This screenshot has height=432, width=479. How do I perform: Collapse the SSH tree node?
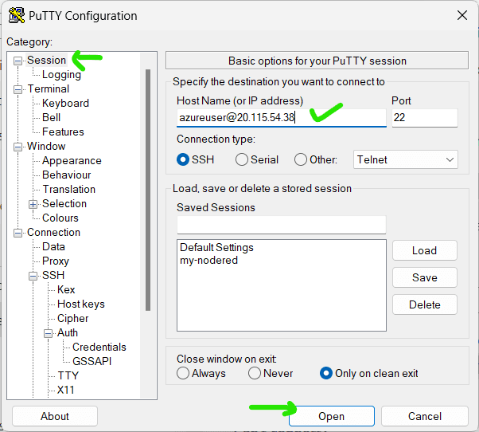(x=33, y=276)
